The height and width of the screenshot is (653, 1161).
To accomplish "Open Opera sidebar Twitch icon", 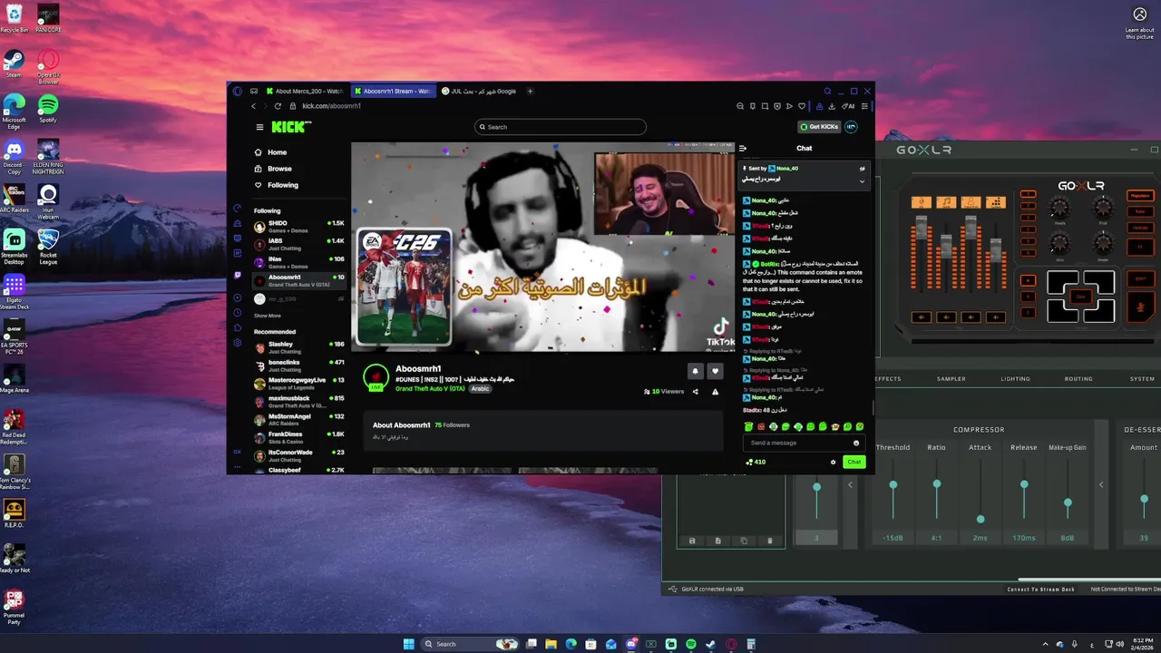I will point(238,275).
